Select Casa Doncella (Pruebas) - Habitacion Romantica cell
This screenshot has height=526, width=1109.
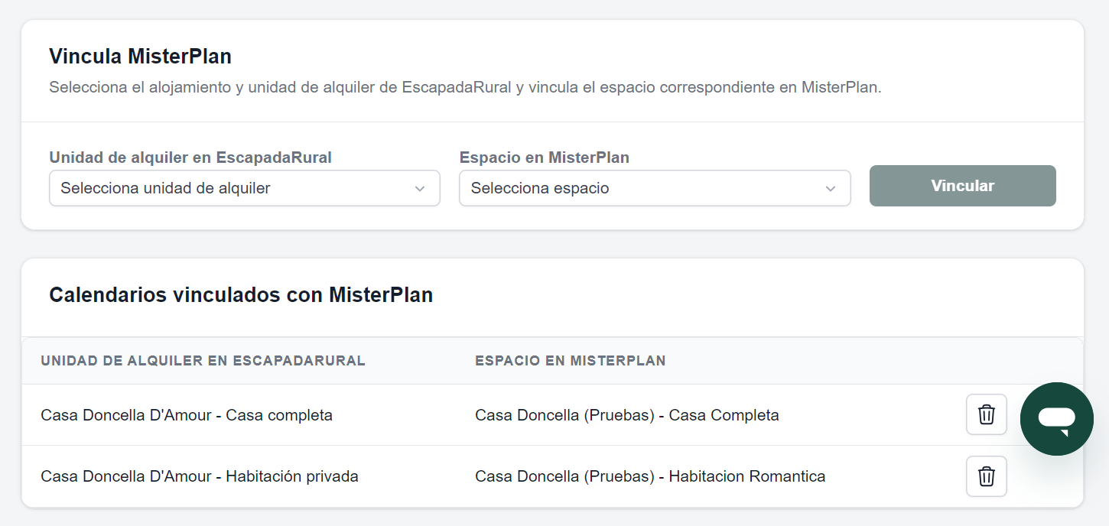650,476
